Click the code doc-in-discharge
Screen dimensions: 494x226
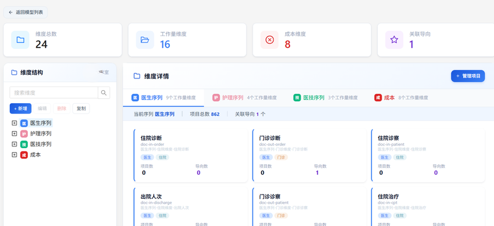[x=156, y=203]
